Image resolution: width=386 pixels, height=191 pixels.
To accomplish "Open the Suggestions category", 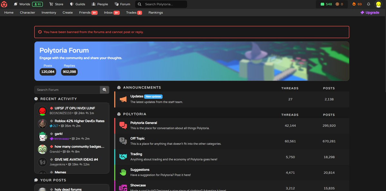I will pyautogui.click(x=140, y=169).
